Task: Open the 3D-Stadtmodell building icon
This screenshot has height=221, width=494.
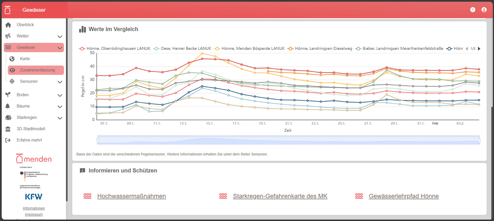Action: pos(8,129)
